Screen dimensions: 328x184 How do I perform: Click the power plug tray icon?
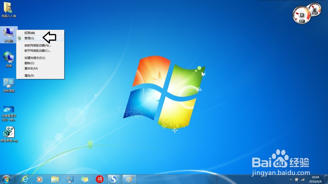click(x=297, y=179)
